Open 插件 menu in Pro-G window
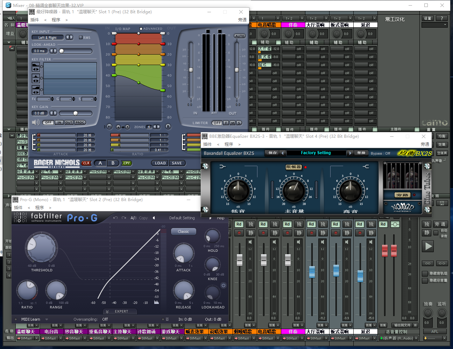 pos(18,208)
